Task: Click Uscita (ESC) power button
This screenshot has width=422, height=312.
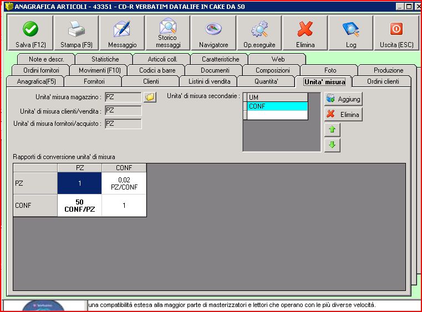Action: click(x=396, y=33)
